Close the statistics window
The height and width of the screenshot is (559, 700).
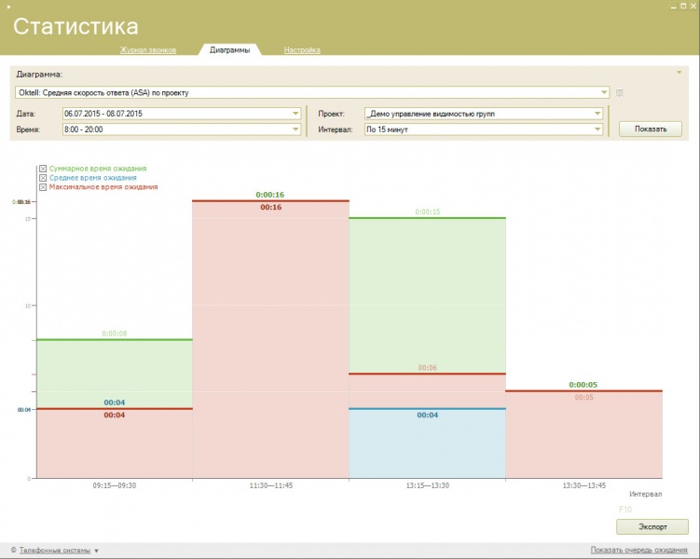pos(693,7)
